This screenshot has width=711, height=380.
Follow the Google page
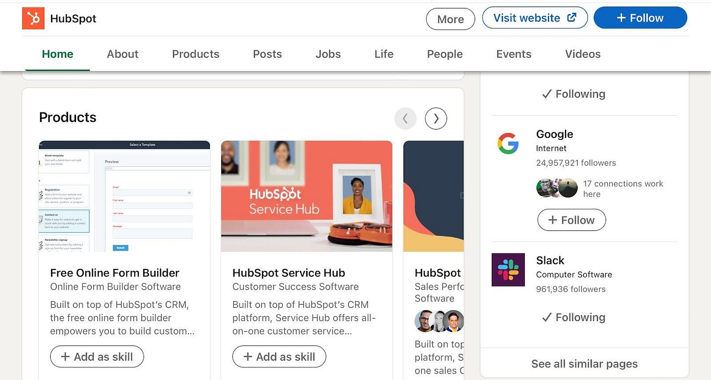[x=571, y=220]
